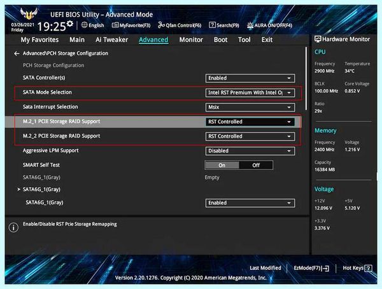Set SMART Self Test to On
The image size is (382, 289).
pyautogui.click(x=222, y=166)
